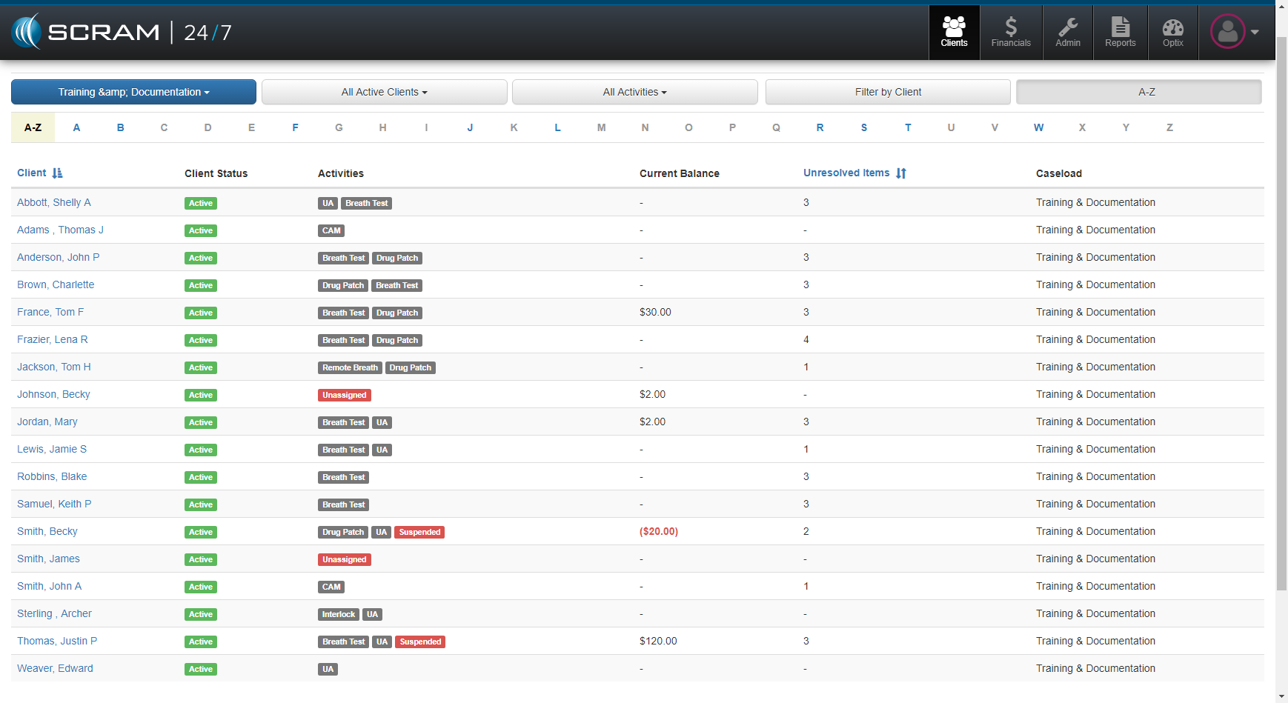Image resolution: width=1288 pixels, height=703 pixels.
Task: Select letter S in alphabet filter
Action: 863,127
